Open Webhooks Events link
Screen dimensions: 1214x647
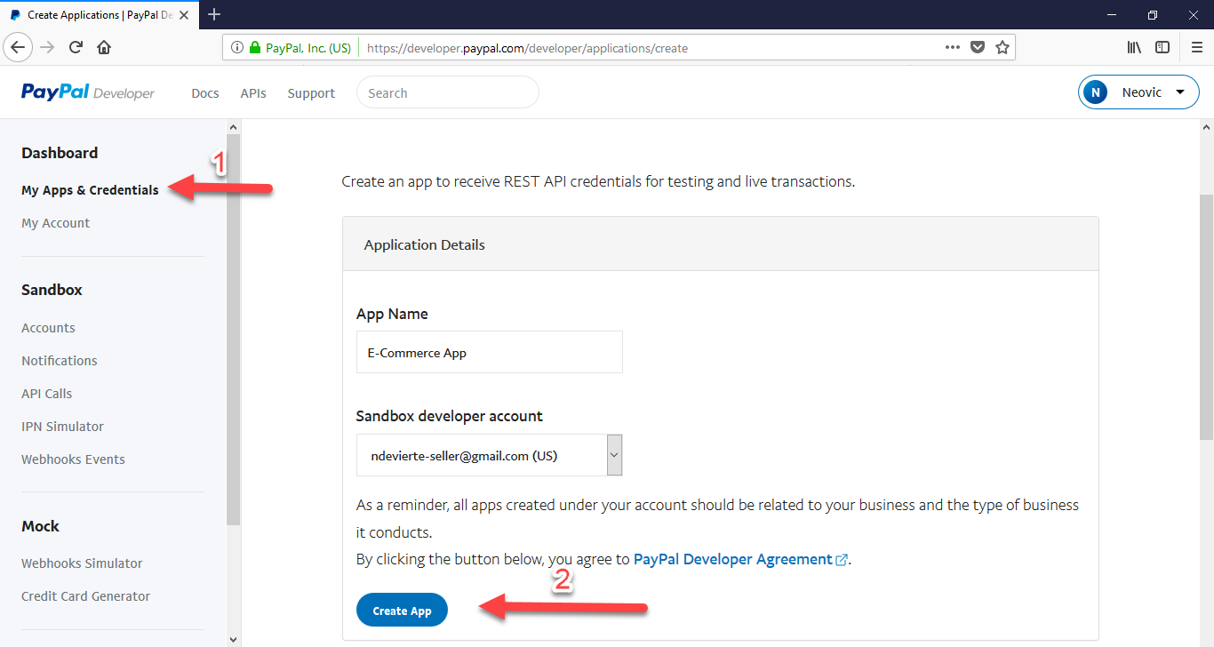[x=73, y=459]
